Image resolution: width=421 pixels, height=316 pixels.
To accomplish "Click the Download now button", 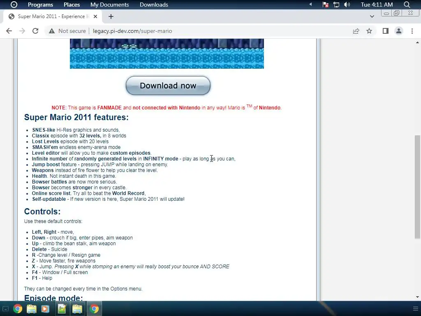I will 168,86.
